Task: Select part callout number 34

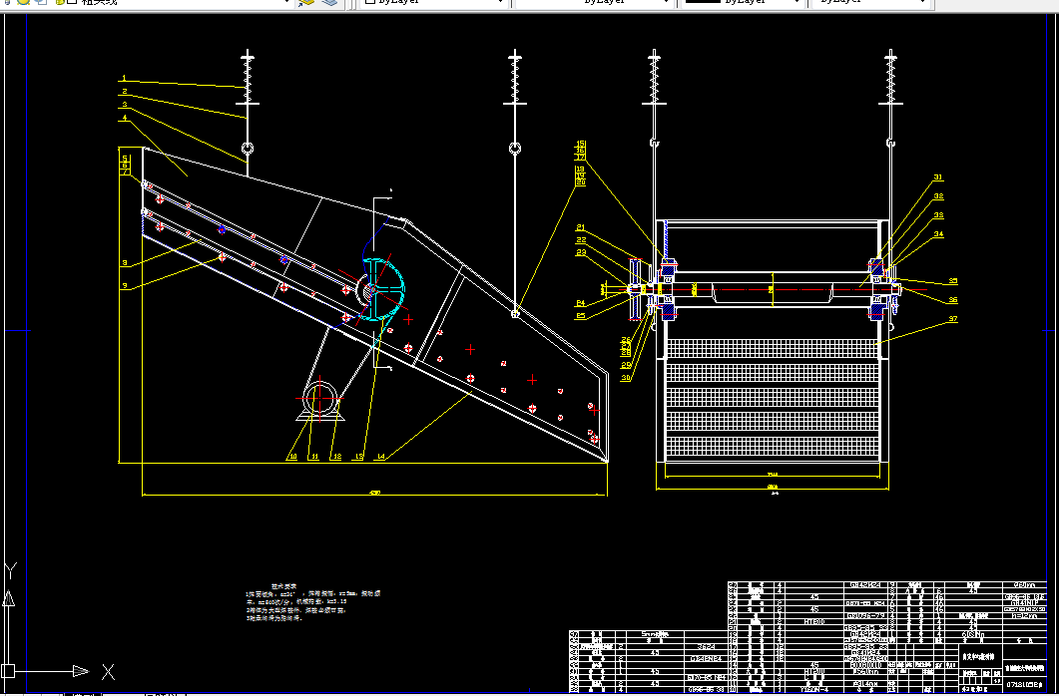Action: coord(939,234)
